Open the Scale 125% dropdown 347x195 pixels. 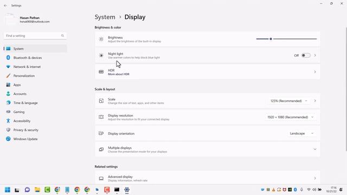point(288,101)
